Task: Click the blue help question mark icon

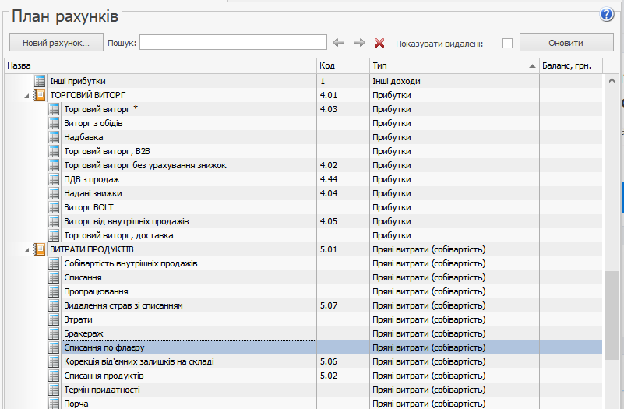Action: [608, 15]
